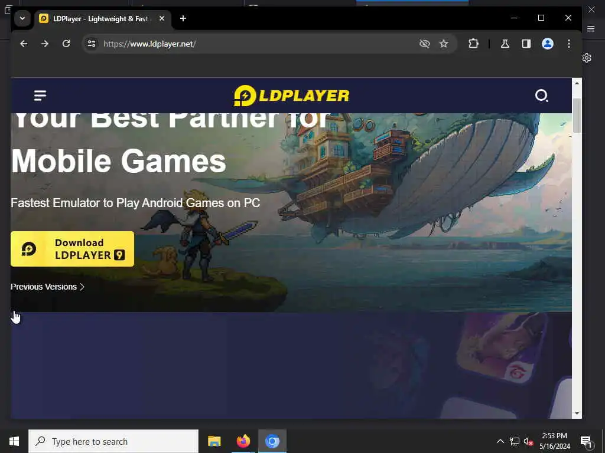Viewport: 605px width, 453px height.
Task: Click the taskbar search box
Action: 113,441
